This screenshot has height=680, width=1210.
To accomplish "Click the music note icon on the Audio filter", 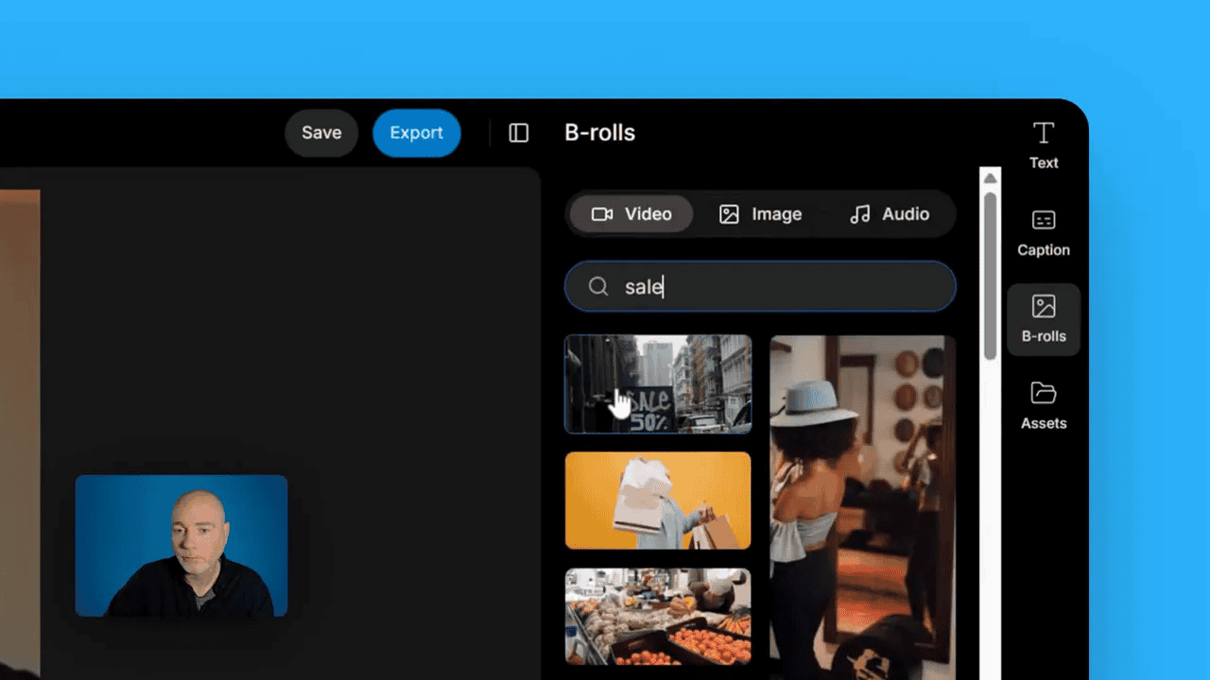I will [x=860, y=214].
